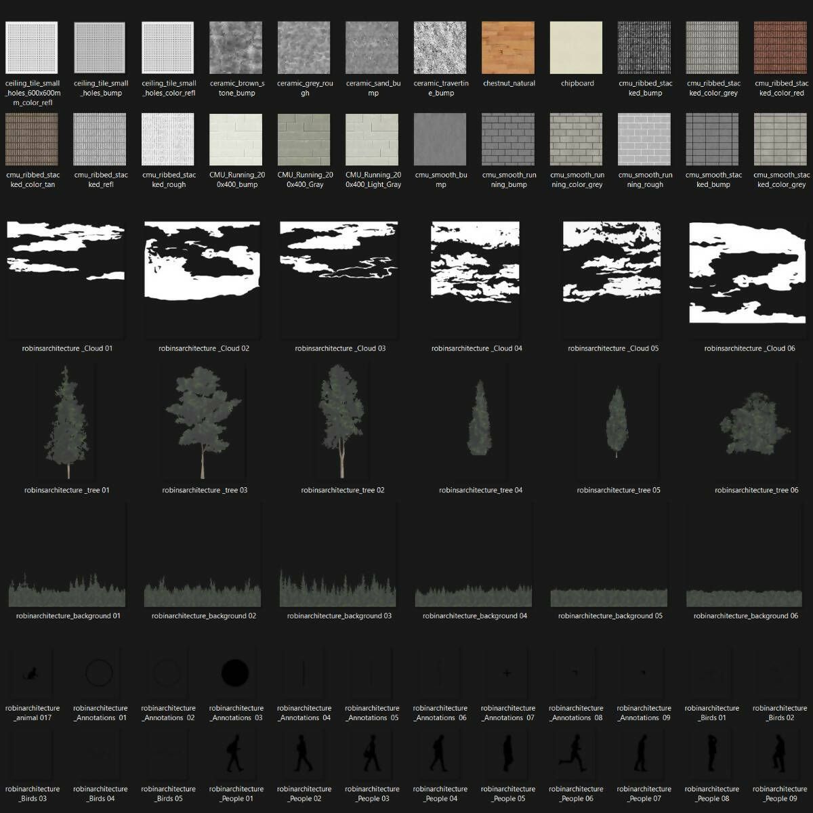Select the chestnut_natural wood texture thumbnail
The width and height of the screenshot is (813, 813).
pyautogui.click(x=508, y=48)
